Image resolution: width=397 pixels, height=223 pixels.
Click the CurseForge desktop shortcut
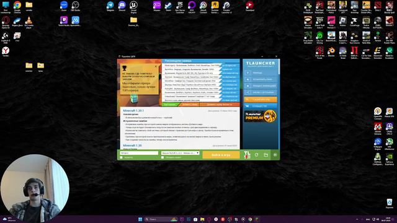tap(354, 22)
